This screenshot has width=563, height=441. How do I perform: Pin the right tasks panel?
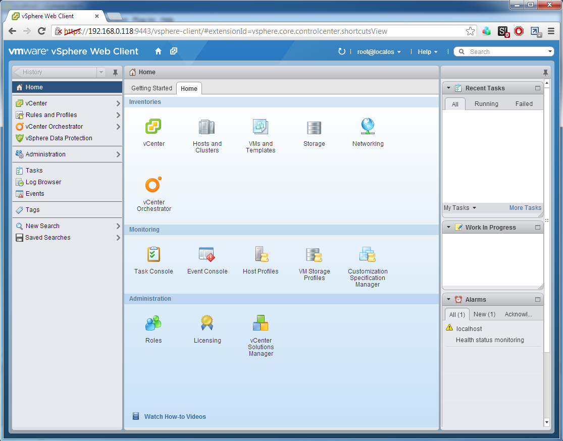pos(545,73)
